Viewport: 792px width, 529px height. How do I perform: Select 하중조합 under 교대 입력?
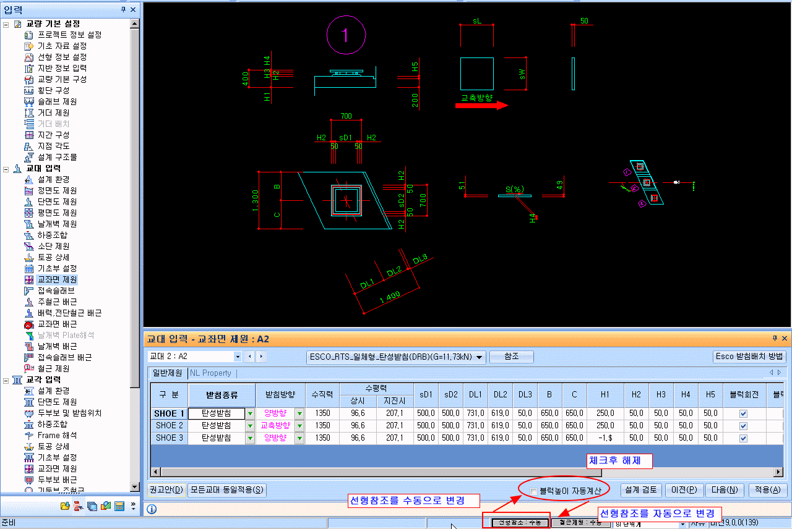coord(53,235)
